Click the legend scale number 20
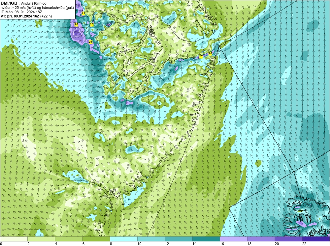This screenshot has height=246, width=330. tap(277, 244)
